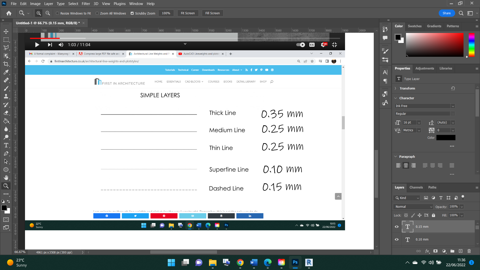The image size is (480, 270).
Task: Select the Ellipse shape tool
Action: (6, 169)
